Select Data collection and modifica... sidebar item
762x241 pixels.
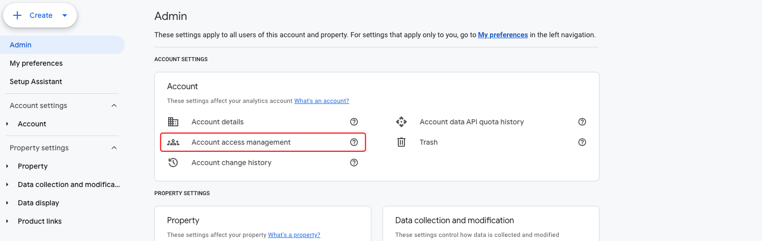point(69,184)
